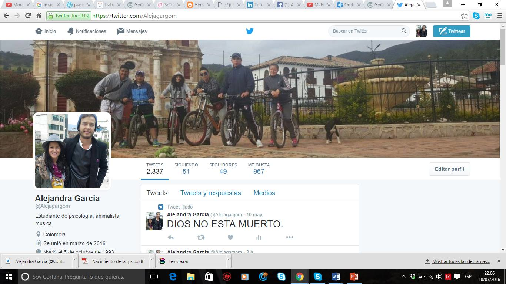The width and height of the screenshot is (506, 284).
Task: Go to Inicio in the Twitter navbar
Action: tap(46, 31)
